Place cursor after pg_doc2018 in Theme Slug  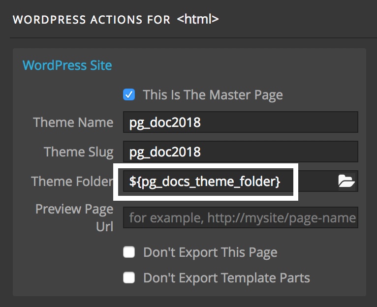click(x=201, y=152)
